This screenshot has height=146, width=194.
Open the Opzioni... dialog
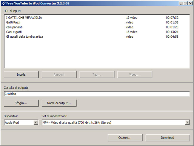tap(125, 138)
